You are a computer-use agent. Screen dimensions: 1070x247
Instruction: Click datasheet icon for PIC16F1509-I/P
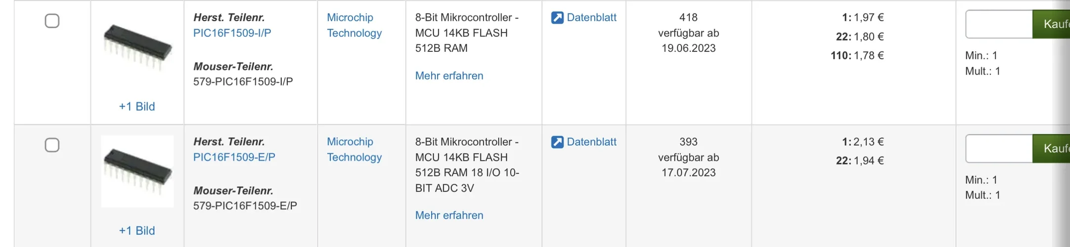click(x=557, y=18)
